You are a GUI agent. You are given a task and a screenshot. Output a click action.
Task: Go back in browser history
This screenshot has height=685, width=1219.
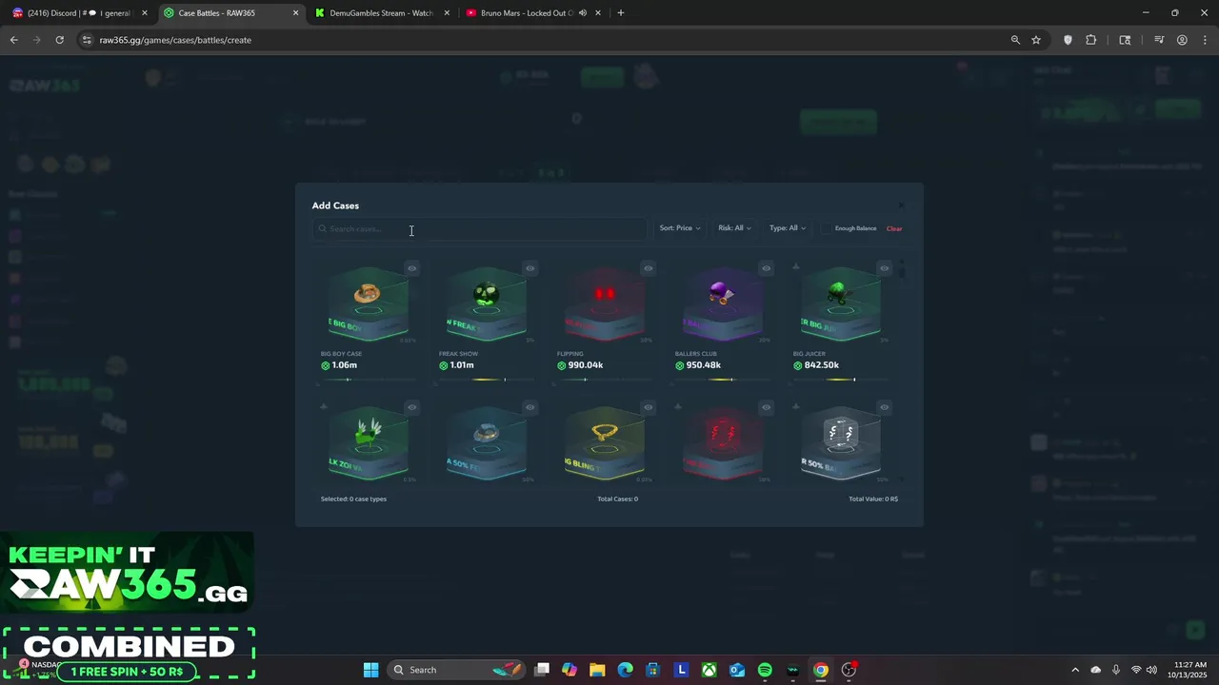(13, 40)
